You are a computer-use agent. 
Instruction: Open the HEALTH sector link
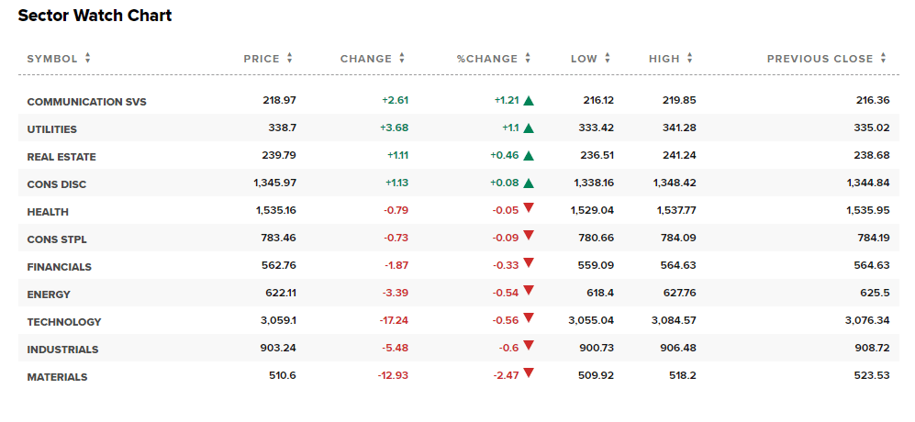pos(48,212)
